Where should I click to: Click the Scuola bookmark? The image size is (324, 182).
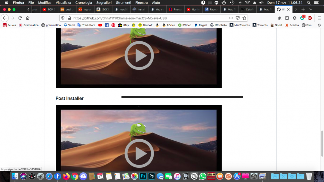[9, 25]
